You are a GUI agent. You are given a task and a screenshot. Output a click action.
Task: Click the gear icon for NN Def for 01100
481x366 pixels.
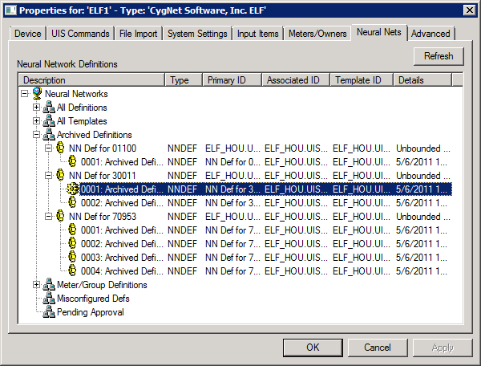(60, 148)
